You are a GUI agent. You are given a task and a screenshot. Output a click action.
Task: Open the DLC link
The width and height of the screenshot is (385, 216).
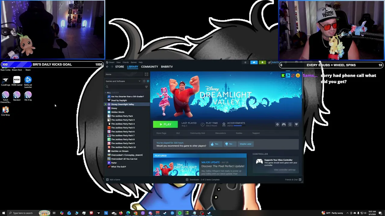pos(178,133)
